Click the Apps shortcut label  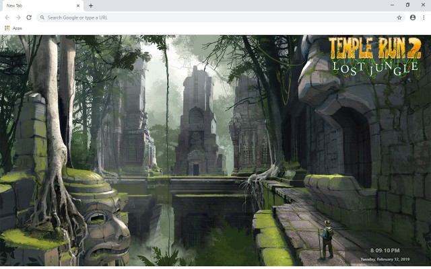(17, 28)
